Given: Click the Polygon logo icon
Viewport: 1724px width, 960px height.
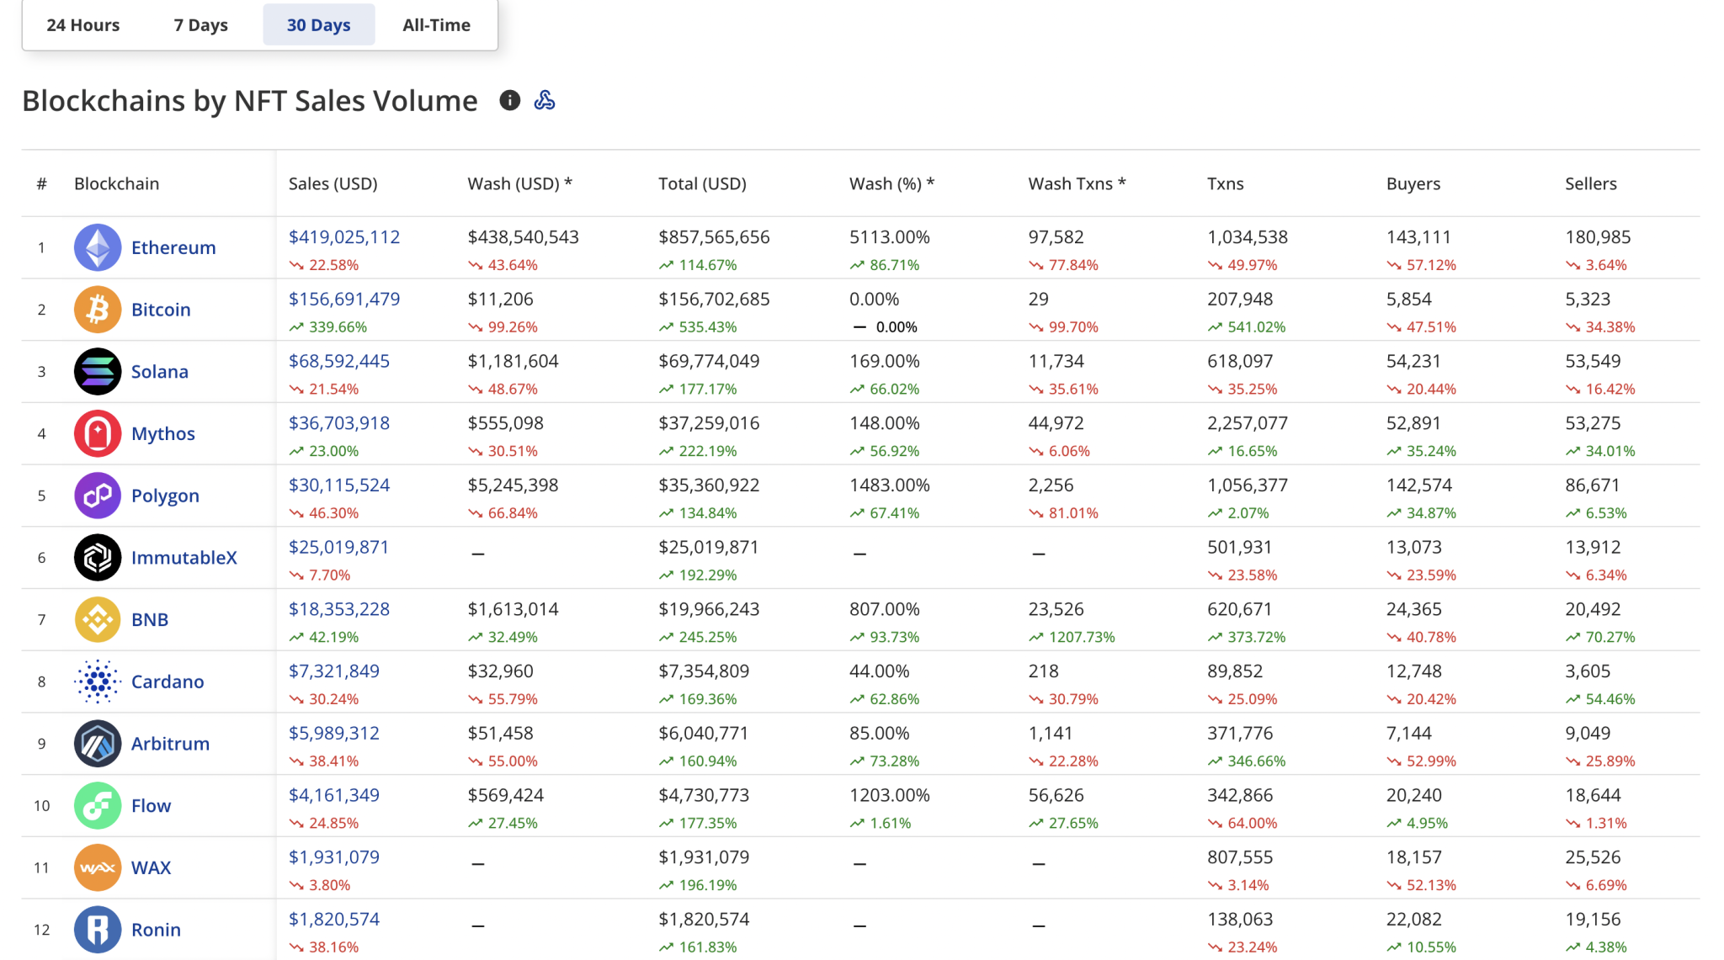Looking at the screenshot, I should pos(98,496).
